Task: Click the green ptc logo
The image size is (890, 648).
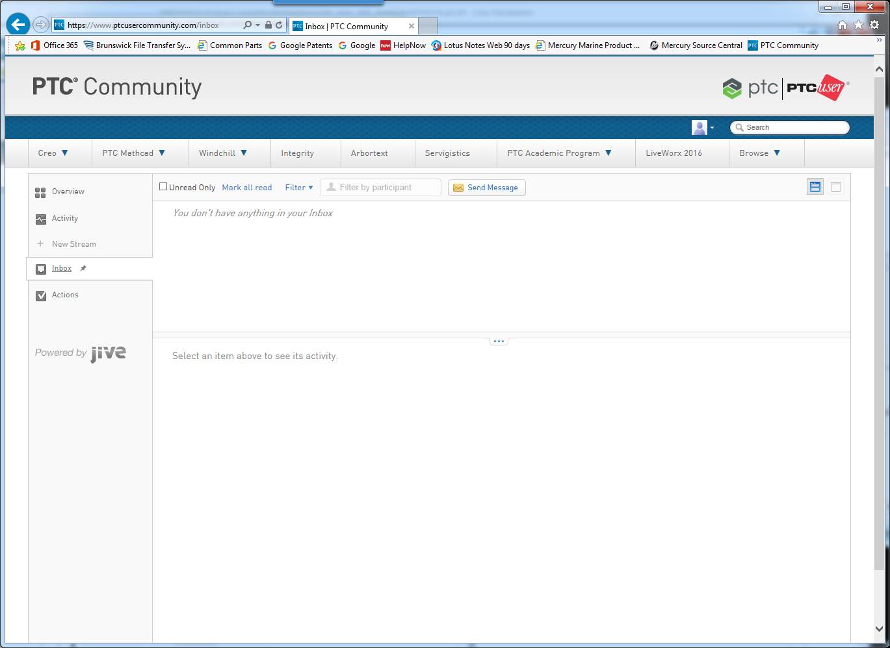Action: 750,88
